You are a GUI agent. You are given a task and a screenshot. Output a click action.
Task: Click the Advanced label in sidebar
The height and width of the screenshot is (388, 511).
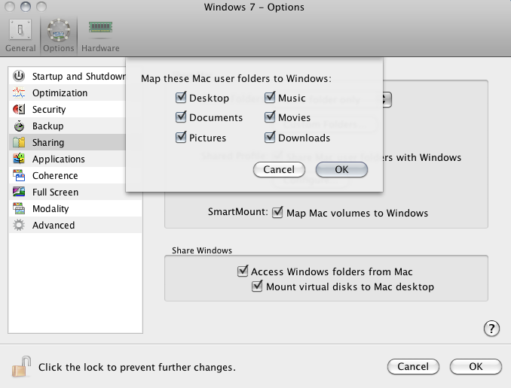(54, 225)
